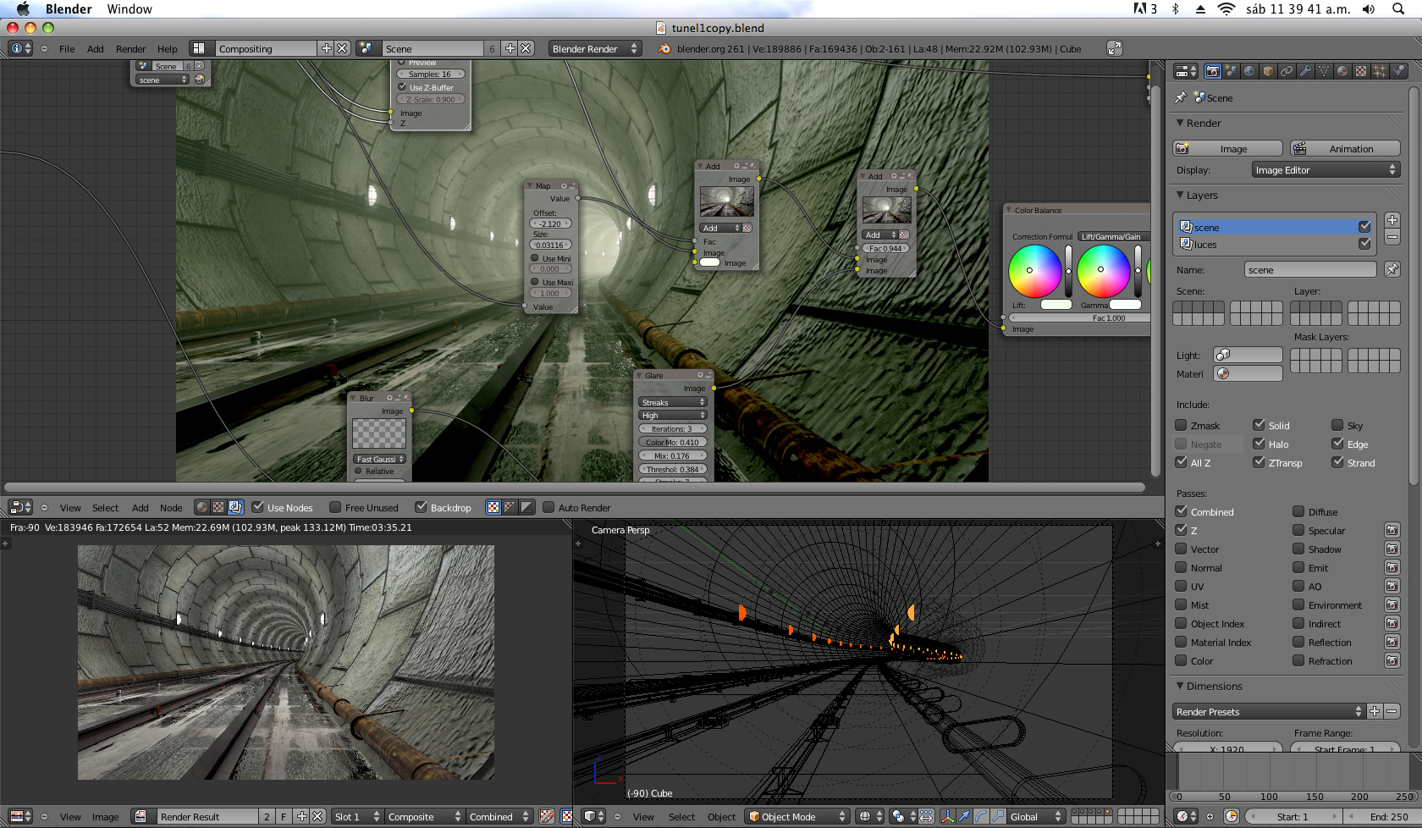Screen dimensions: 1422x828
Task: Open the Modifiers tab (wrench icon)
Action: tap(1305, 71)
